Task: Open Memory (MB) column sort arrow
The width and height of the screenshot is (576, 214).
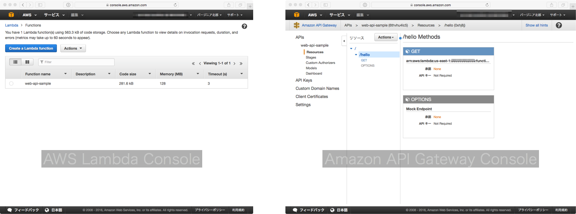Action: (x=198, y=74)
